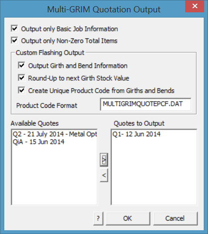Click the Product Code Format text field
The image size is (208, 234).
pos(146,104)
